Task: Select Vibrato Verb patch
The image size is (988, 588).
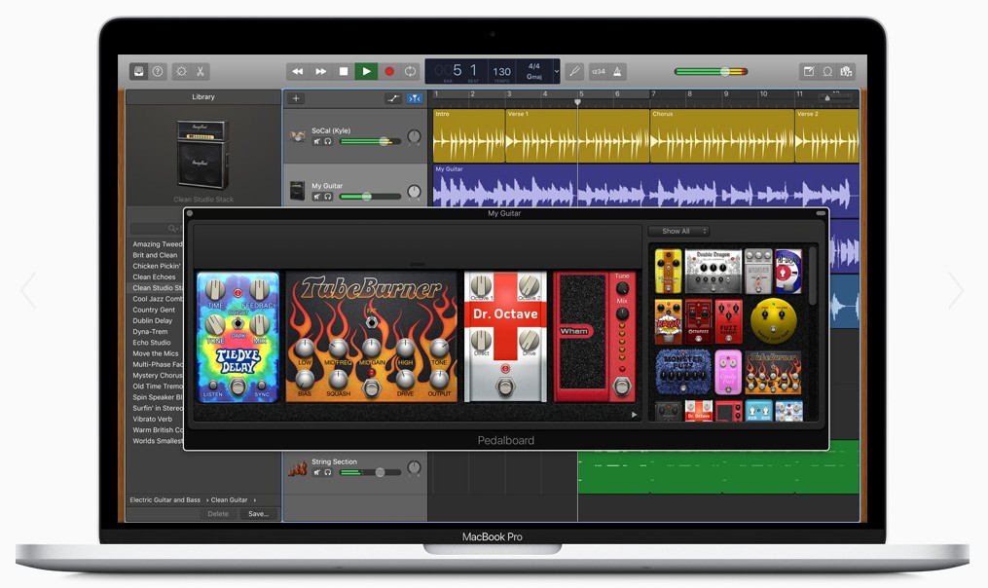Action: pos(153,420)
